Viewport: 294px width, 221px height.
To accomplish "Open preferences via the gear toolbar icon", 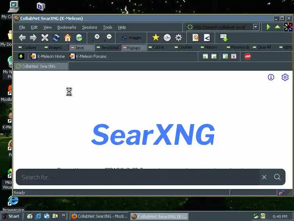I will click(179, 38).
